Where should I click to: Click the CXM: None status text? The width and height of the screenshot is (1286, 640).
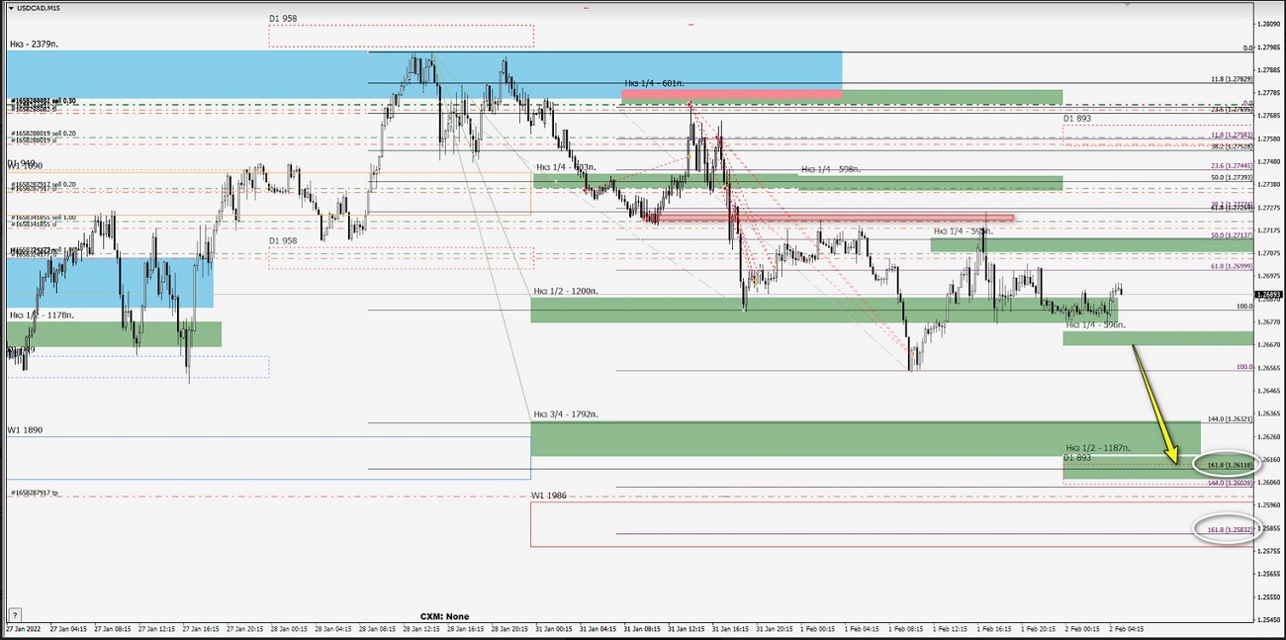coord(444,616)
